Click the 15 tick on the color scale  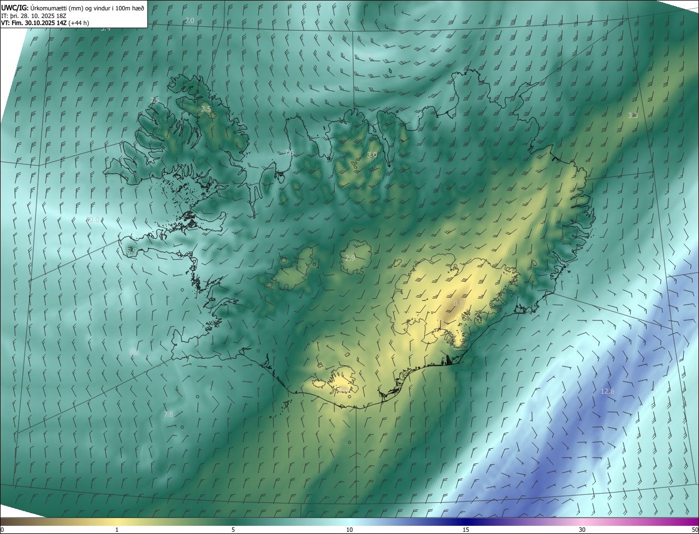tap(466, 530)
